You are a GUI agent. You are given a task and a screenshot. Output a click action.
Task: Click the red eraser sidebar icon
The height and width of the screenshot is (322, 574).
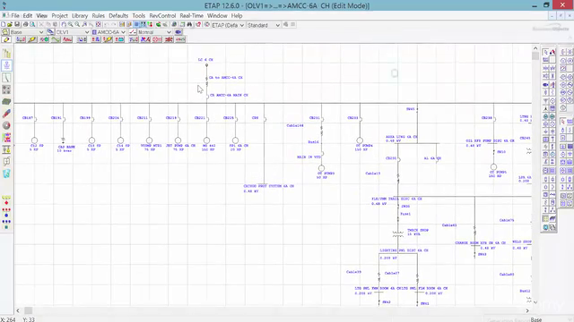tap(6, 114)
